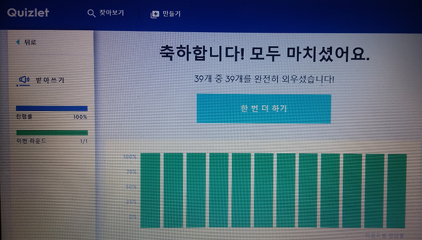Viewport: 422px width, 240px height.
Task: Click the 1/1 round count text
Action: [84, 141]
